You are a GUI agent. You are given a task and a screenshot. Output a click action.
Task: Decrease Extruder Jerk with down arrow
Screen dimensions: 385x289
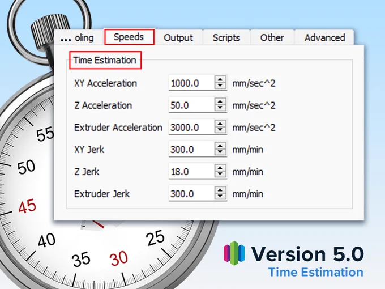point(220,197)
